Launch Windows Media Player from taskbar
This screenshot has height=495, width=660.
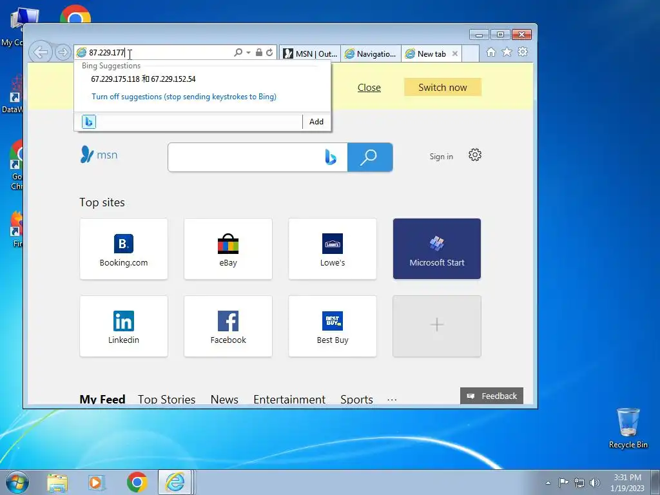pyautogui.click(x=97, y=483)
